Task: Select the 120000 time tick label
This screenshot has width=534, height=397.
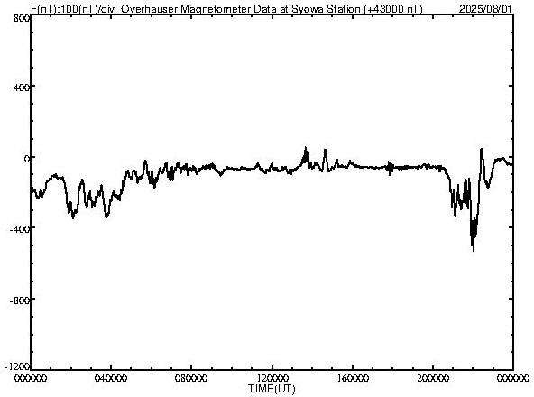Action: [272, 378]
